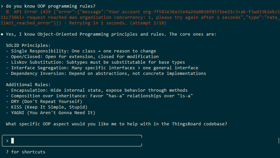Click the "Dependency Inversion" line
280x158 pixels.
point(106,73)
